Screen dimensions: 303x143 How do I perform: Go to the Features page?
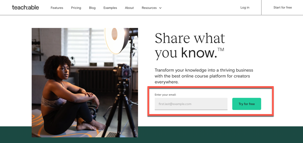click(x=57, y=8)
